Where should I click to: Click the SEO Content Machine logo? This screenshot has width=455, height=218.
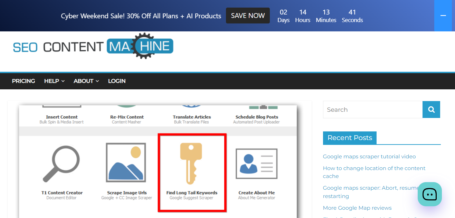point(93,46)
